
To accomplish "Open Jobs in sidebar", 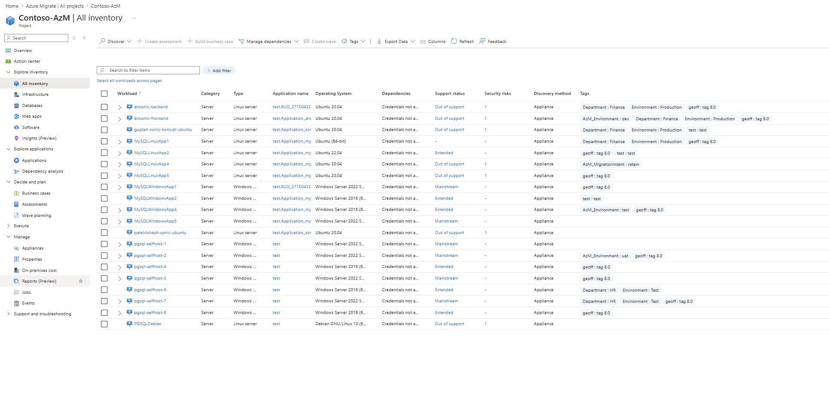I will tap(26, 292).
